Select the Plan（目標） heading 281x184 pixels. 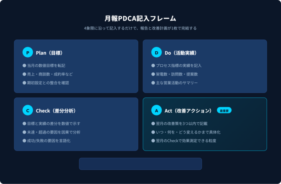tap(49, 53)
